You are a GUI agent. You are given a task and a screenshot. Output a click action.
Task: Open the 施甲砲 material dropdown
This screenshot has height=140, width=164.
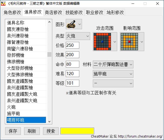[x=113, y=74]
